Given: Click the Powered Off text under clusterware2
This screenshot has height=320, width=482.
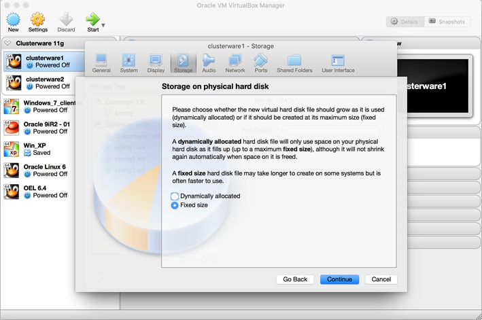Looking at the screenshot, I should point(52,86).
